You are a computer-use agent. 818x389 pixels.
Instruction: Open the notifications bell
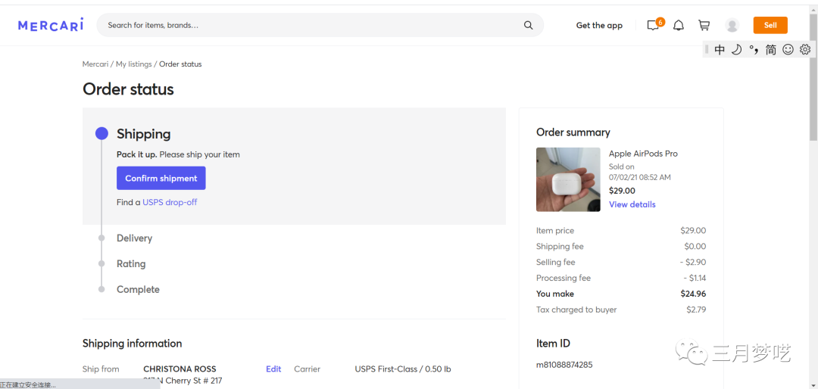pos(679,26)
